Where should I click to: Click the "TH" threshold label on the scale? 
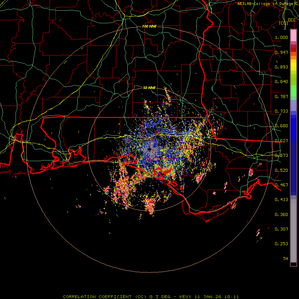point(285,259)
